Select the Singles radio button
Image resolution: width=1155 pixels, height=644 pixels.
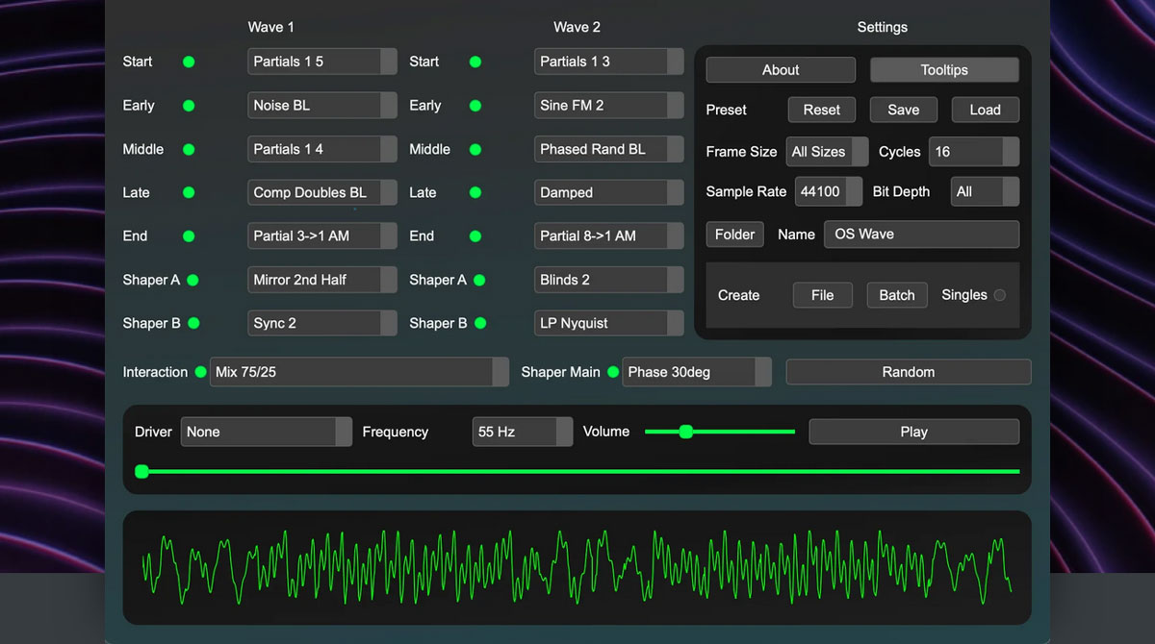point(1000,296)
